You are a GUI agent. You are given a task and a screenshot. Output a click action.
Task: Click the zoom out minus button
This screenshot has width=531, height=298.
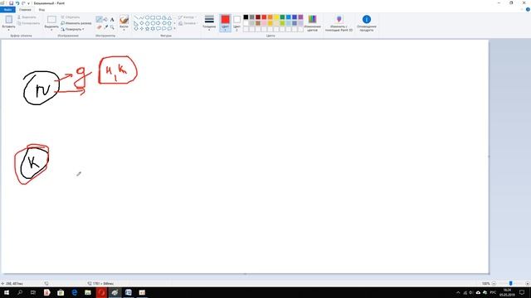click(x=494, y=283)
